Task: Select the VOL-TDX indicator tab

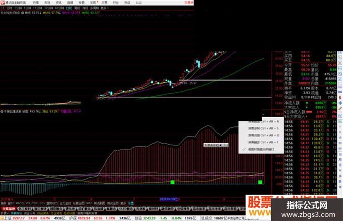Action: 32,203
